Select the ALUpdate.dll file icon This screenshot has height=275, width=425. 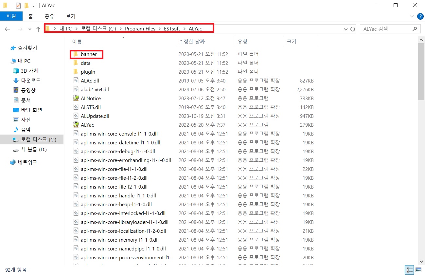coord(76,116)
